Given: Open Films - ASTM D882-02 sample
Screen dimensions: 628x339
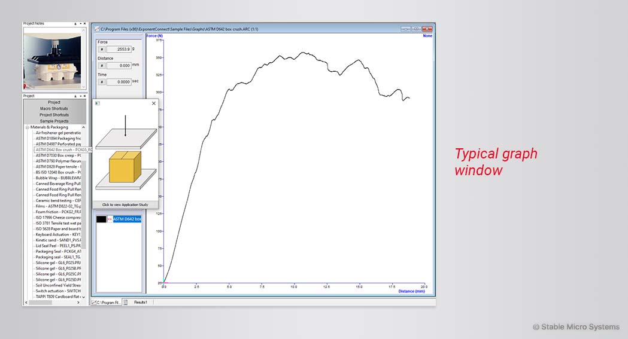Looking at the screenshot, I should (x=58, y=206).
